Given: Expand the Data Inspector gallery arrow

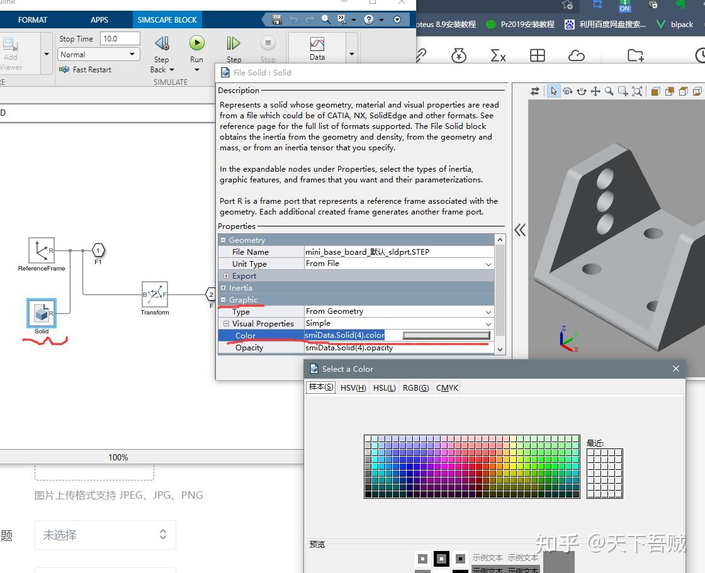Looking at the screenshot, I should [352, 54].
